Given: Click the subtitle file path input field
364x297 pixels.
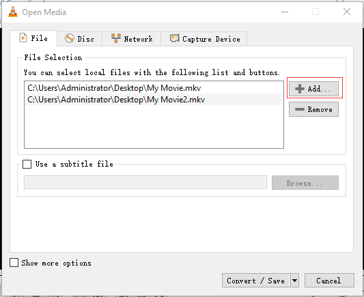Looking at the screenshot, I should 145,182.
